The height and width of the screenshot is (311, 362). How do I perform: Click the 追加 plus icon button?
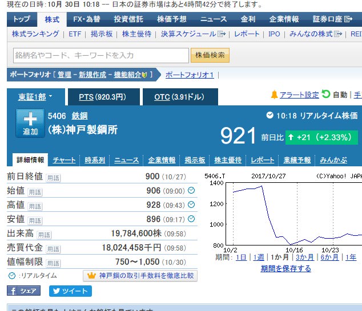pyautogui.click(x=30, y=123)
